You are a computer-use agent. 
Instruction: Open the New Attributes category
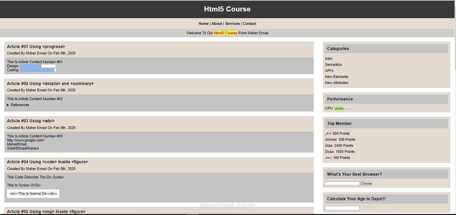pos(336,83)
